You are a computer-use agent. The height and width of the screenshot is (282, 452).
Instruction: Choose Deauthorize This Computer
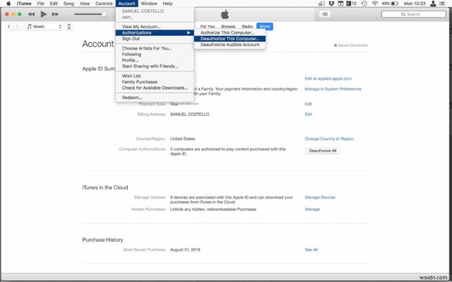pyautogui.click(x=230, y=38)
